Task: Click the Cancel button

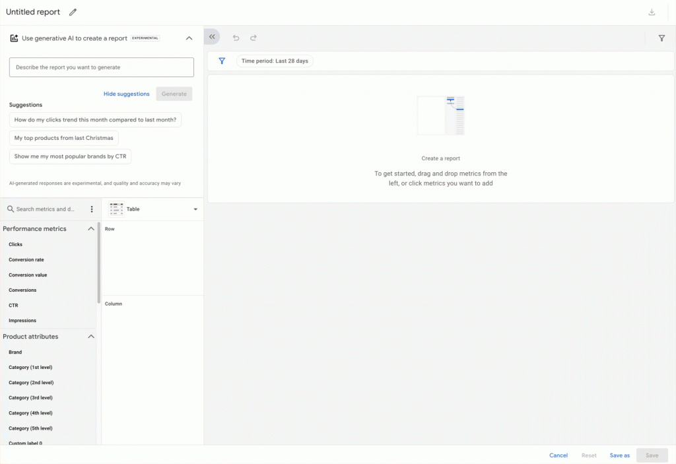Action: [x=558, y=455]
